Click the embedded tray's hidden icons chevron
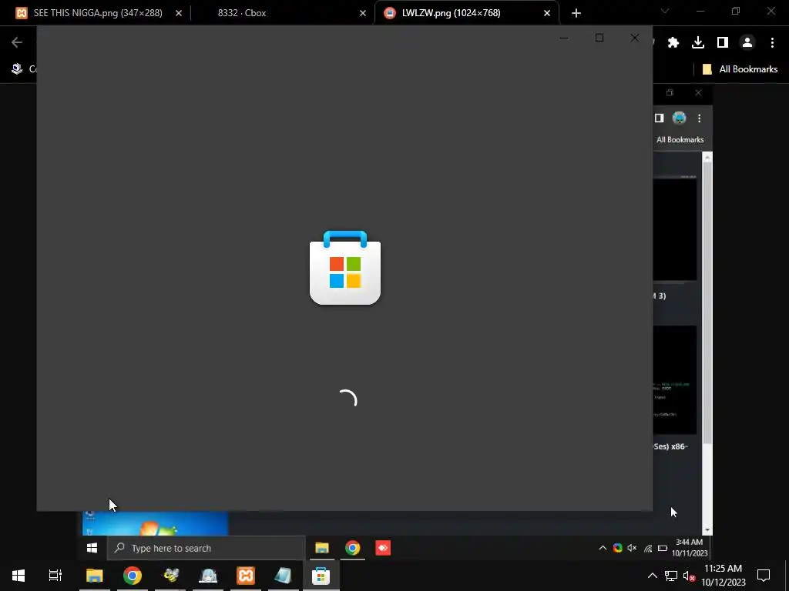Screen dimensions: 789x591 pyautogui.click(x=603, y=548)
